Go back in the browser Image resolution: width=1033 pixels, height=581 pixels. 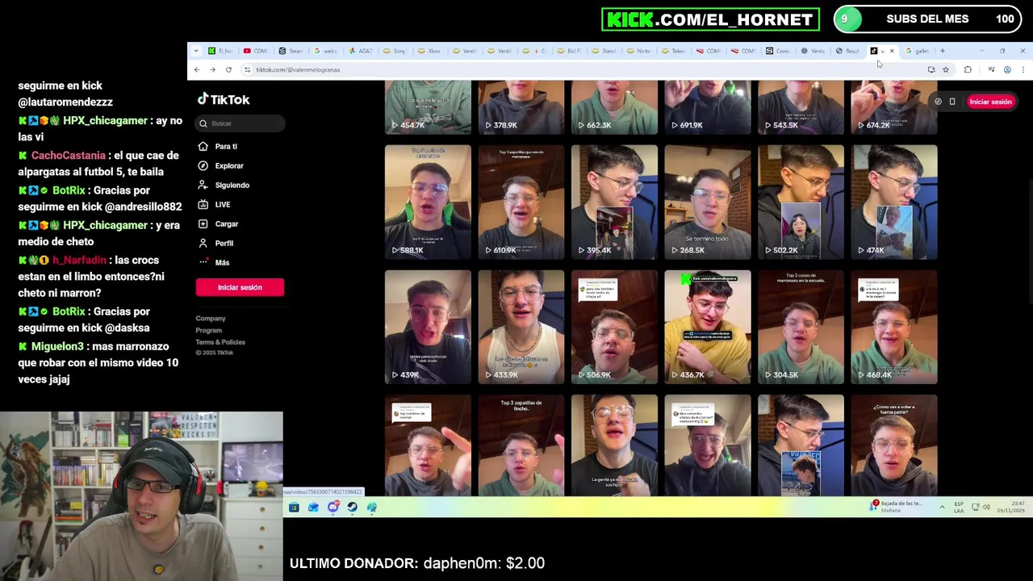(x=197, y=69)
